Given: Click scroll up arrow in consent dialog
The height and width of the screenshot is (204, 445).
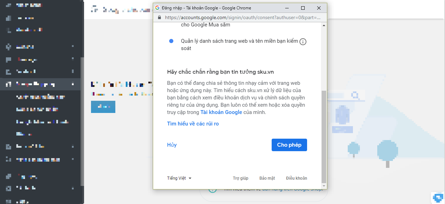Looking at the screenshot, I should click(324, 25).
